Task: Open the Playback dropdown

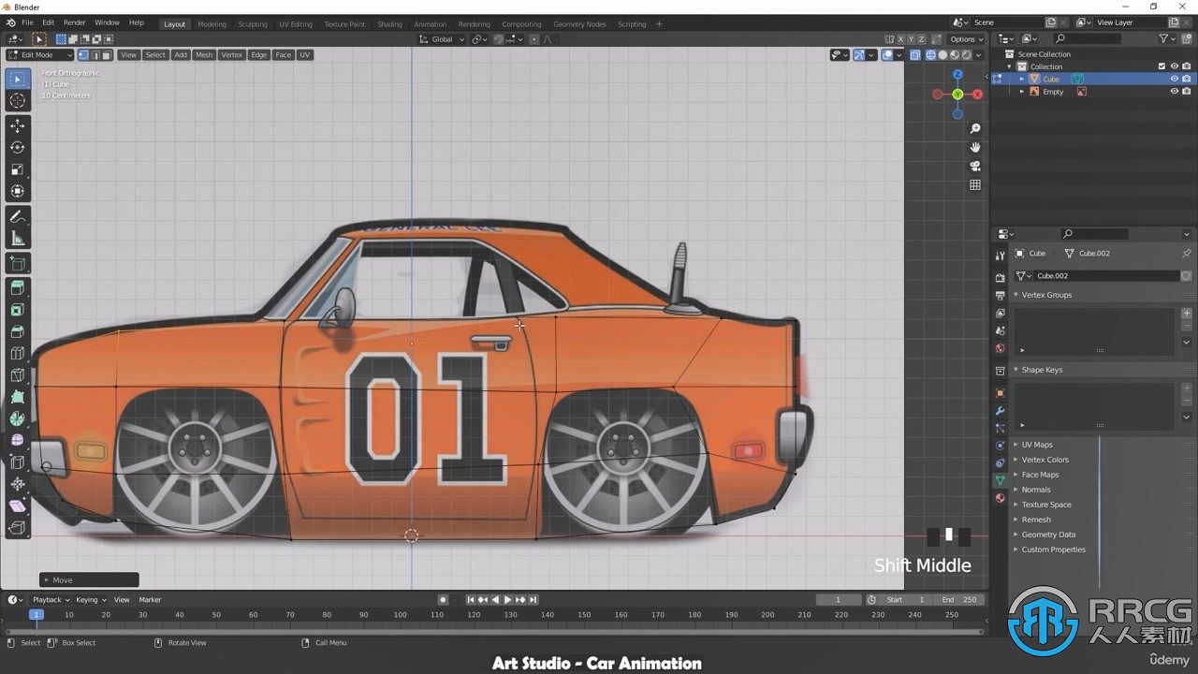Action: point(51,600)
